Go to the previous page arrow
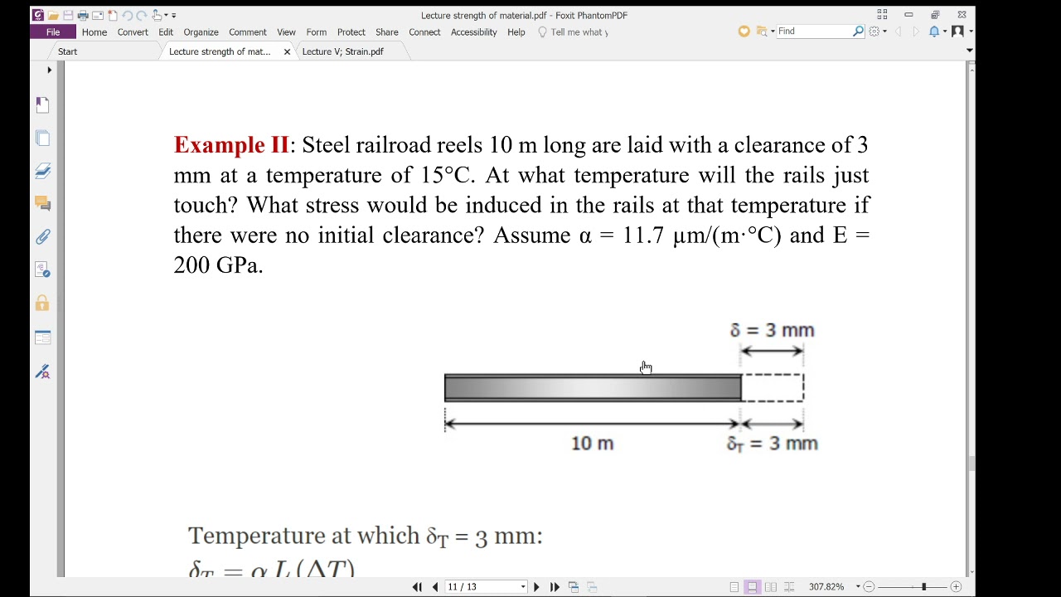 [x=435, y=587]
